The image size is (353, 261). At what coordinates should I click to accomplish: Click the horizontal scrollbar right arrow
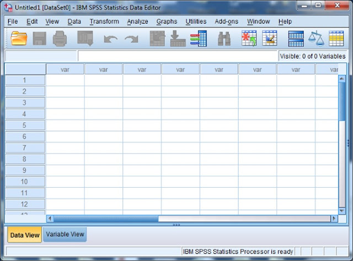point(334,219)
